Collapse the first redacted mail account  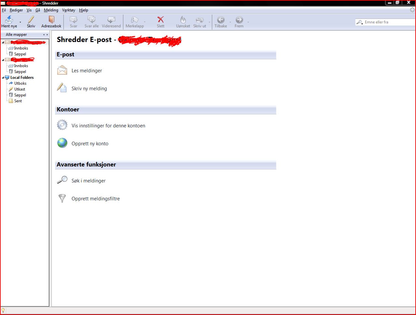pos(3,42)
